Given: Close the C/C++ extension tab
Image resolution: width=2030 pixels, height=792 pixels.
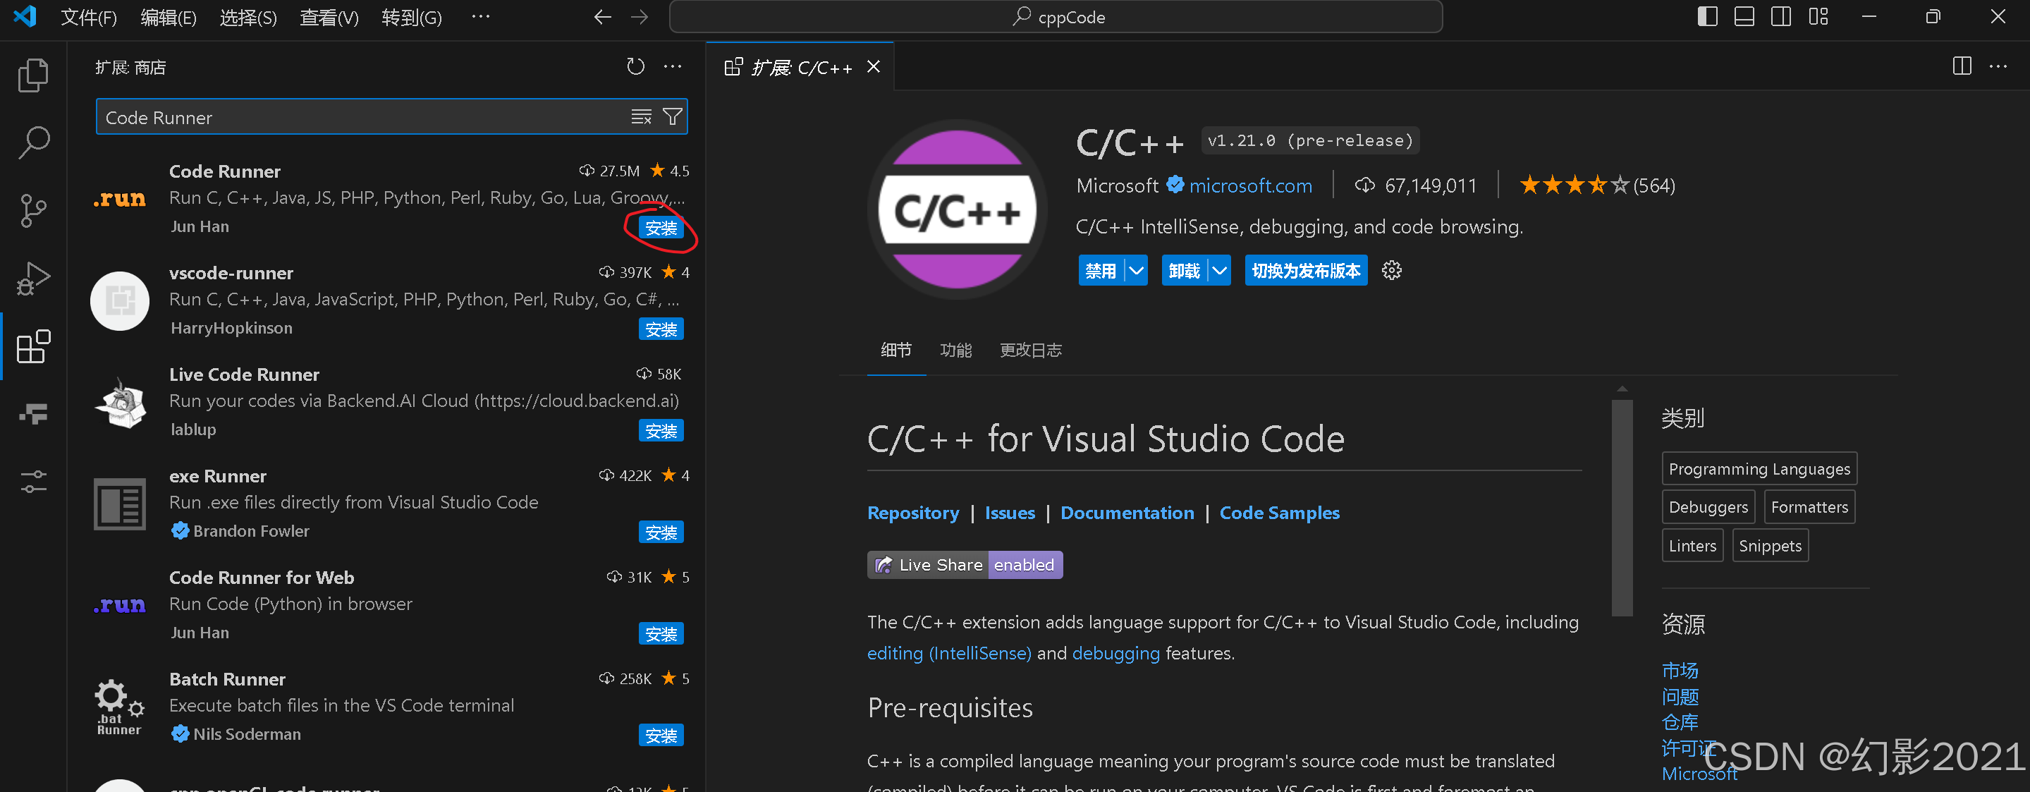Looking at the screenshot, I should 873,67.
